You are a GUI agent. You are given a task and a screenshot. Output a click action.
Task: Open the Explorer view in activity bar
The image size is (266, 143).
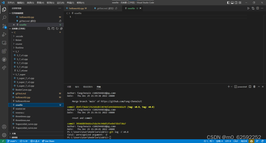click(4, 9)
